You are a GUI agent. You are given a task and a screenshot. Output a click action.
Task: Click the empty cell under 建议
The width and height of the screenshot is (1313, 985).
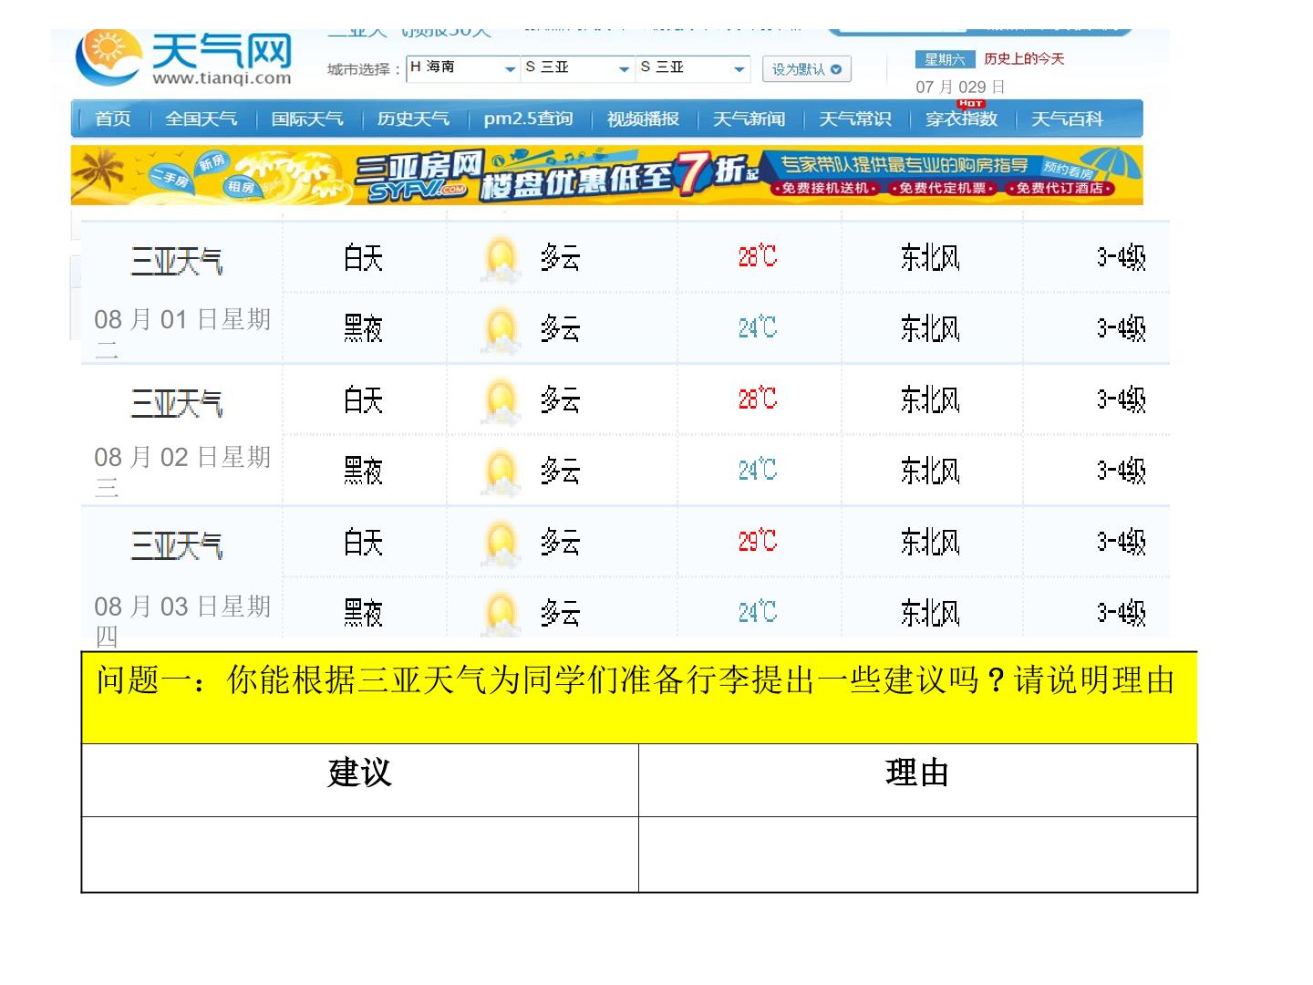tap(360, 854)
